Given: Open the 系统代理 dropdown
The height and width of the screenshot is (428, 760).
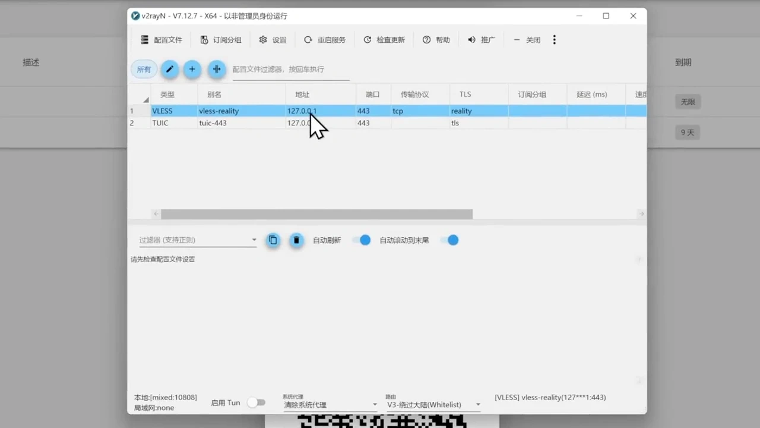Looking at the screenshot, I should pyautogui.click(x=330, y=405).
